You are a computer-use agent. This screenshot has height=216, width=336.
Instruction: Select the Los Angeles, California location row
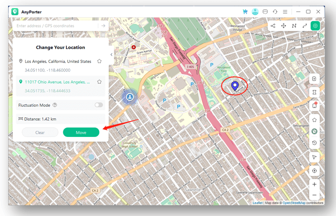[60, 66]
